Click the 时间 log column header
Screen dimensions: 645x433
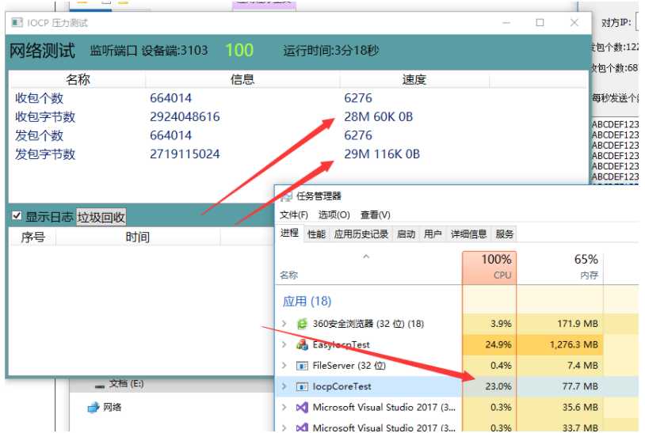pyautogui.click(x=138, y=237)
